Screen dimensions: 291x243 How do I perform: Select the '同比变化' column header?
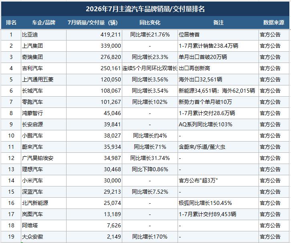(x=150, y=22)
